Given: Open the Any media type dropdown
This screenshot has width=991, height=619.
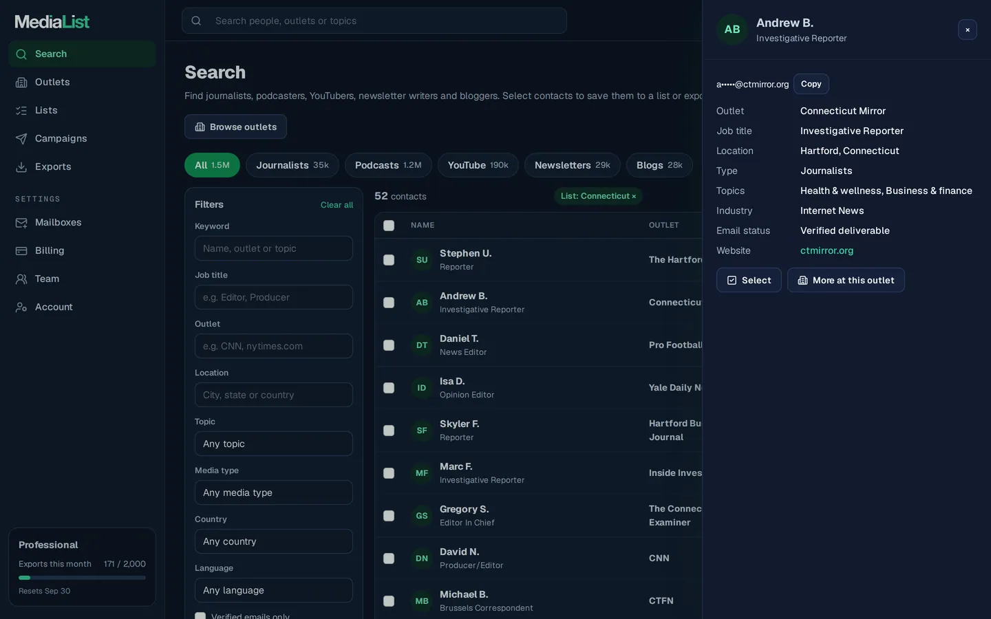Looking at the screenshot, I should (274, 492).
